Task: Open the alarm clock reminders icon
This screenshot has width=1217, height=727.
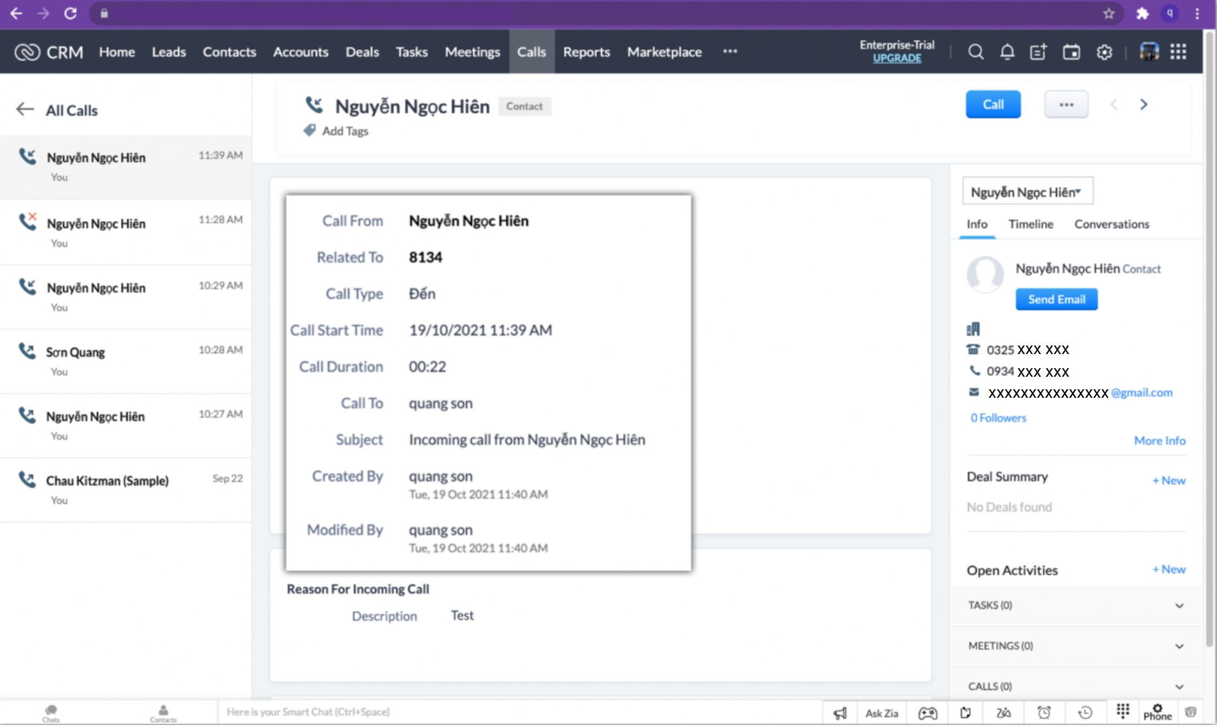Action: click(x=1044, y=713)
